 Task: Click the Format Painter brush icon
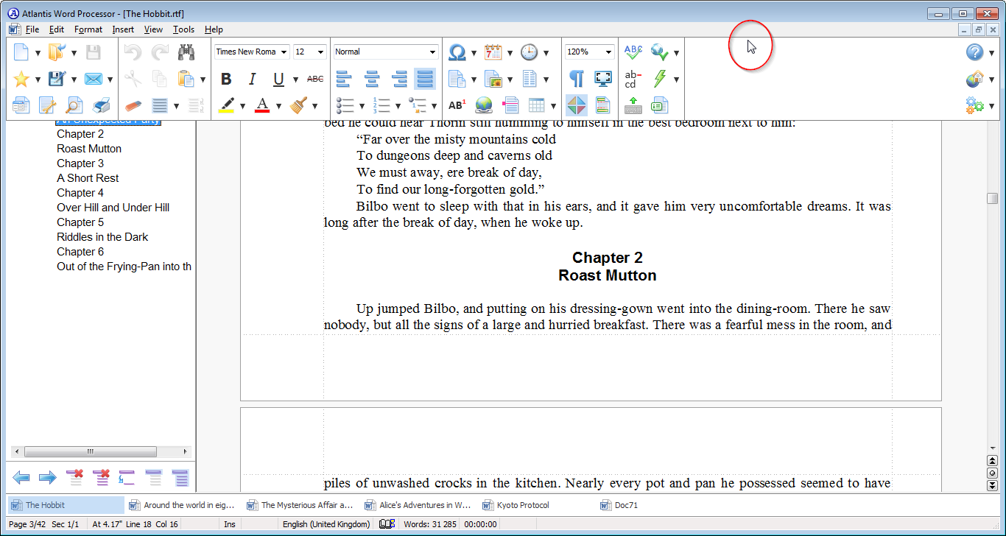(x=298, y=105)
